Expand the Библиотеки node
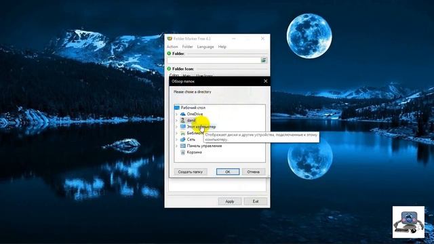Viewport: 434px width, 244px height. (x=176, y=133)
